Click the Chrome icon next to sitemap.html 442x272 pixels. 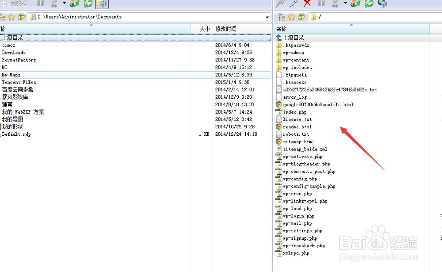[x=278, y=142]
